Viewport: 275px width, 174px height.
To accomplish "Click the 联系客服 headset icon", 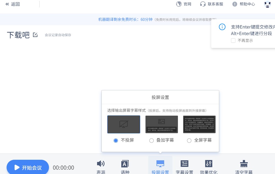I will [203, 4].
